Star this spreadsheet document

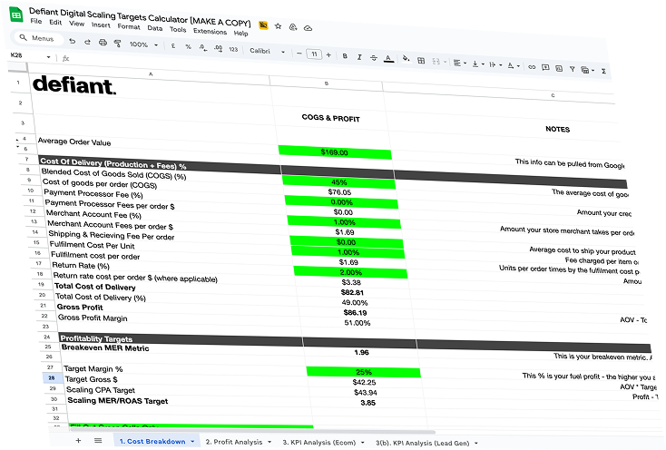[278, 26]
